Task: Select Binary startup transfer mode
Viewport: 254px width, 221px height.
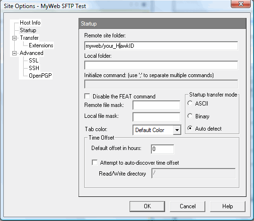Action: 190,116
